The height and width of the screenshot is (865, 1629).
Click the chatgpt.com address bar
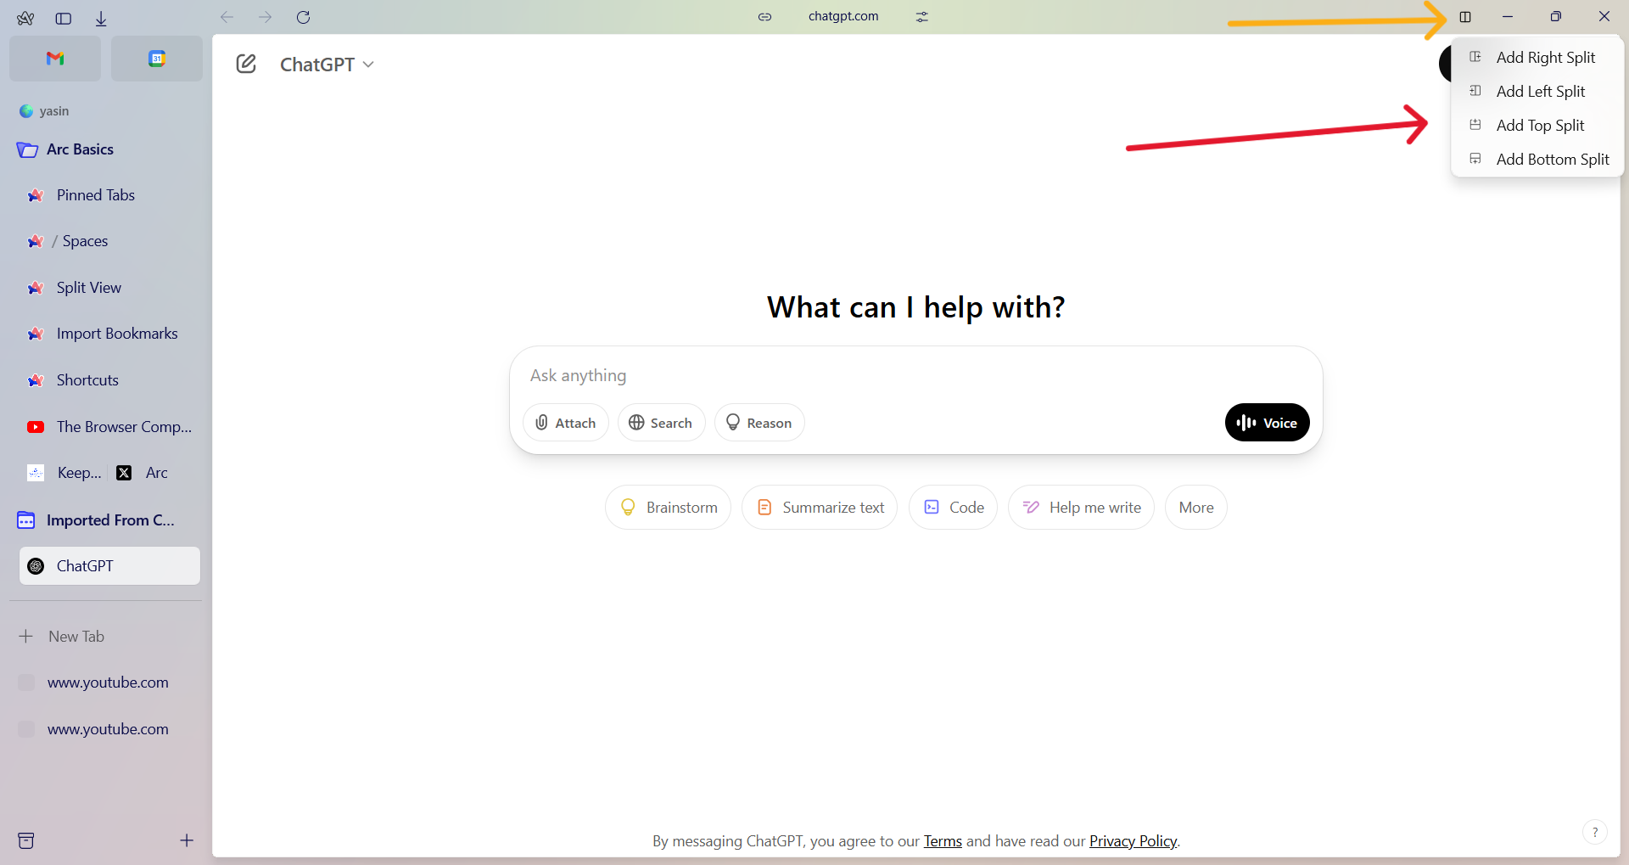pos(843,16)
